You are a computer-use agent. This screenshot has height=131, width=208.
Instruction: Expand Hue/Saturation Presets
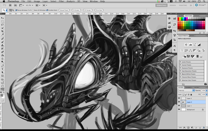click(180, 71)
